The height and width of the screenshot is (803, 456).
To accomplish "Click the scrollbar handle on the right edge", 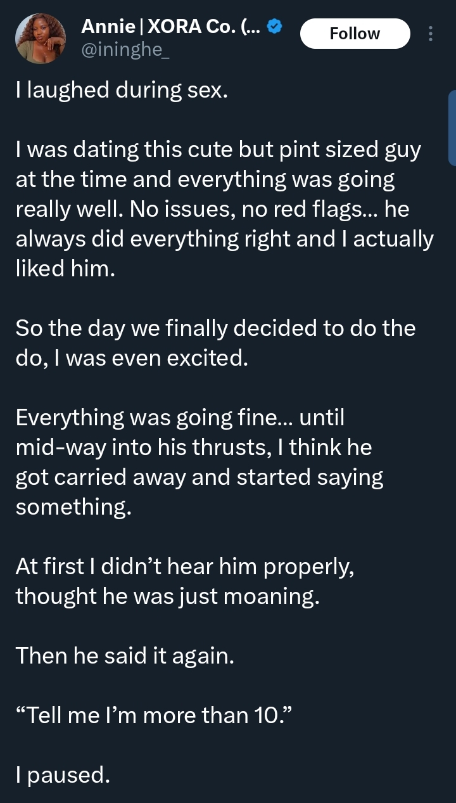I will coord(452,127).
